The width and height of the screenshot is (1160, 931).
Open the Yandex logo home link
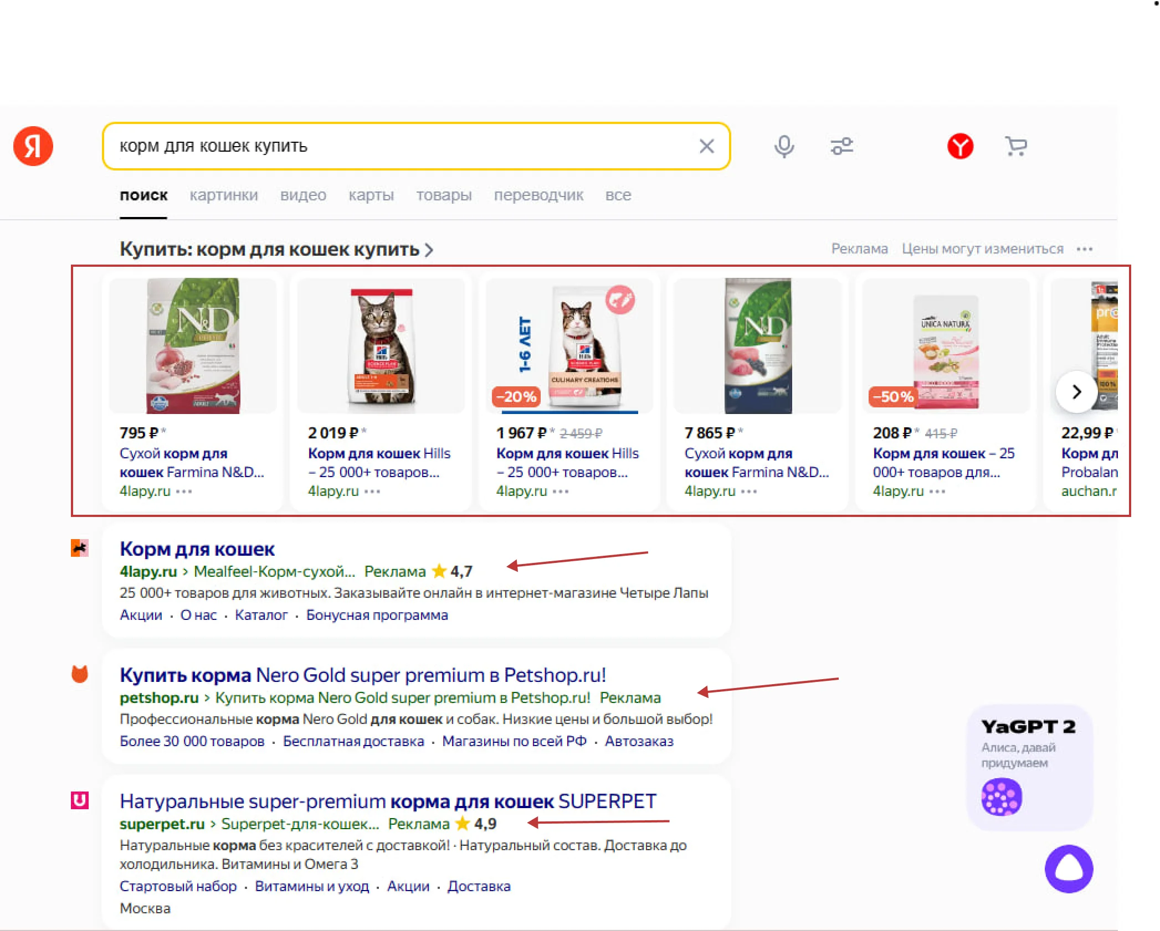point(33,146)
